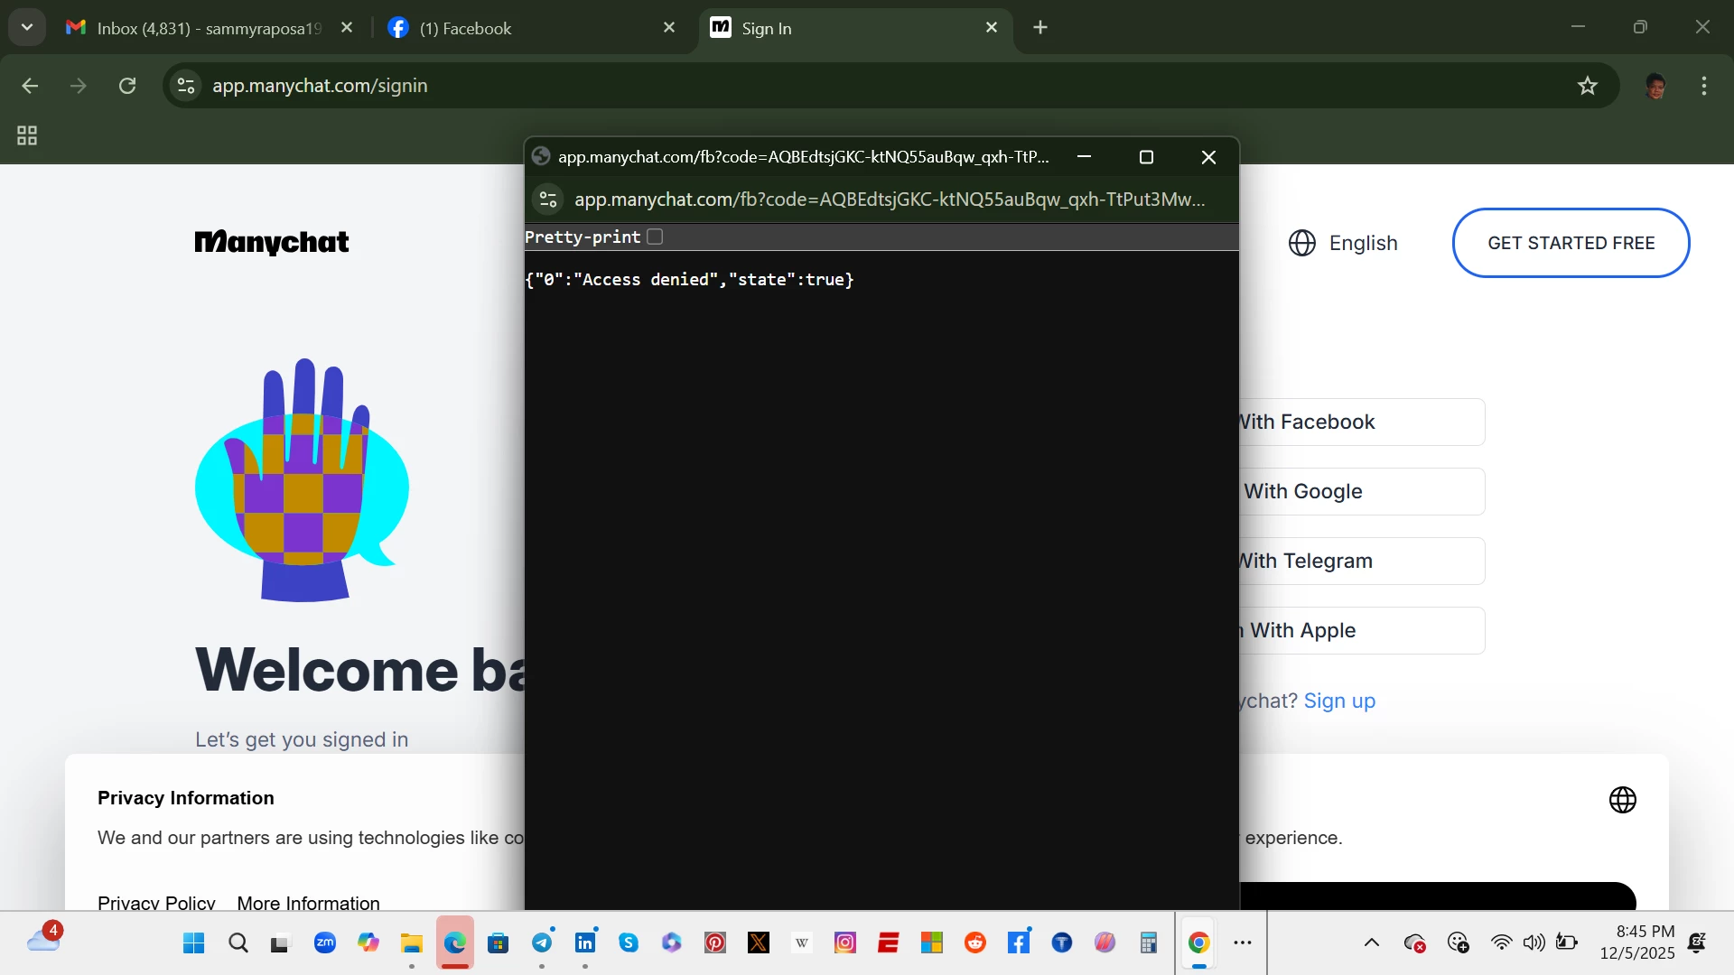The width and height of the screenshot is (1734, 975).
Task: Open a new tab with plus button
Action: tap(1040, 28)
